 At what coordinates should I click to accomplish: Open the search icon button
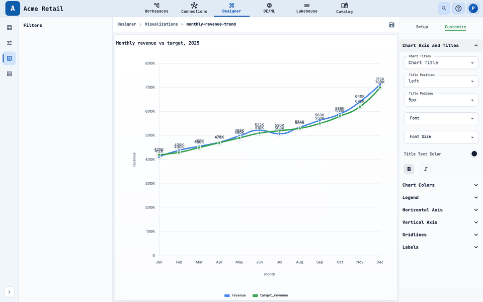point(444,9)
